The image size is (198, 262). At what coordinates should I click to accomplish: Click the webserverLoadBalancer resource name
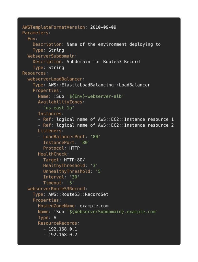pyautogui.click(x=55, y=79)
